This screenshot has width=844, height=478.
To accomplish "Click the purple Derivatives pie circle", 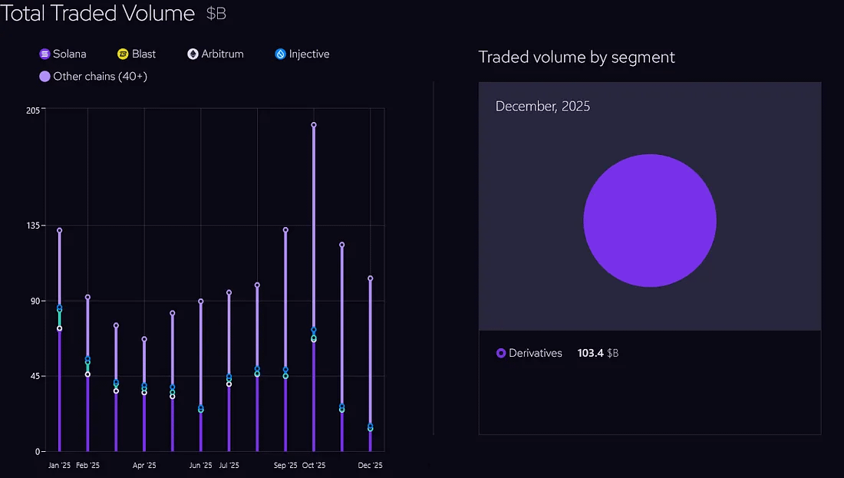I will coord(649,221).
